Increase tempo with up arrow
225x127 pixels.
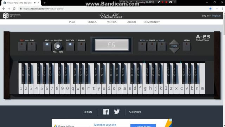click(174, 42)
